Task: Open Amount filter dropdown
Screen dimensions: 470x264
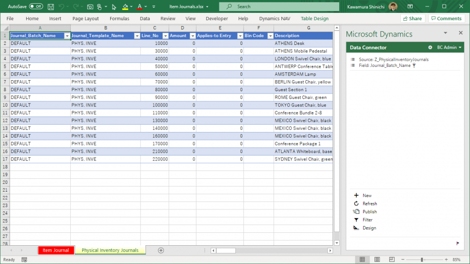Action: (193, 36)
